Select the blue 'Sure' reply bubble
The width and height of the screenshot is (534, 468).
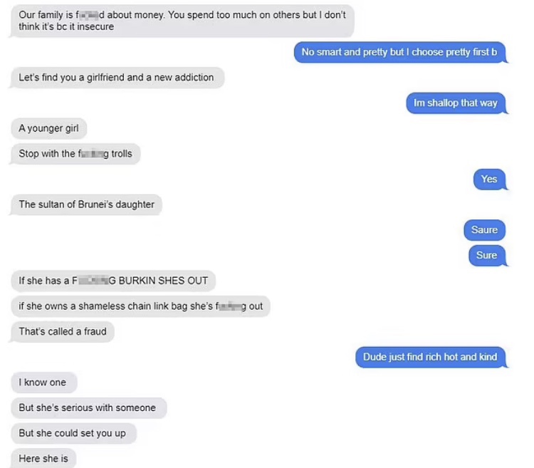[x=486, y=256]
